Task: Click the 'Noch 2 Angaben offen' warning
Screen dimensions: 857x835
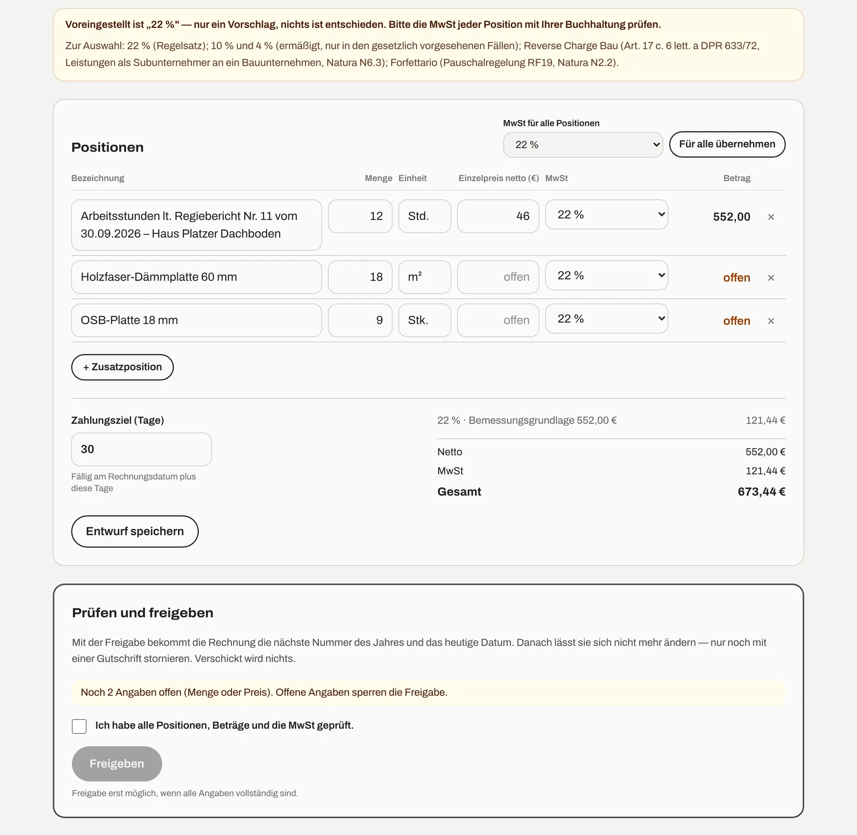Action: 428,693
